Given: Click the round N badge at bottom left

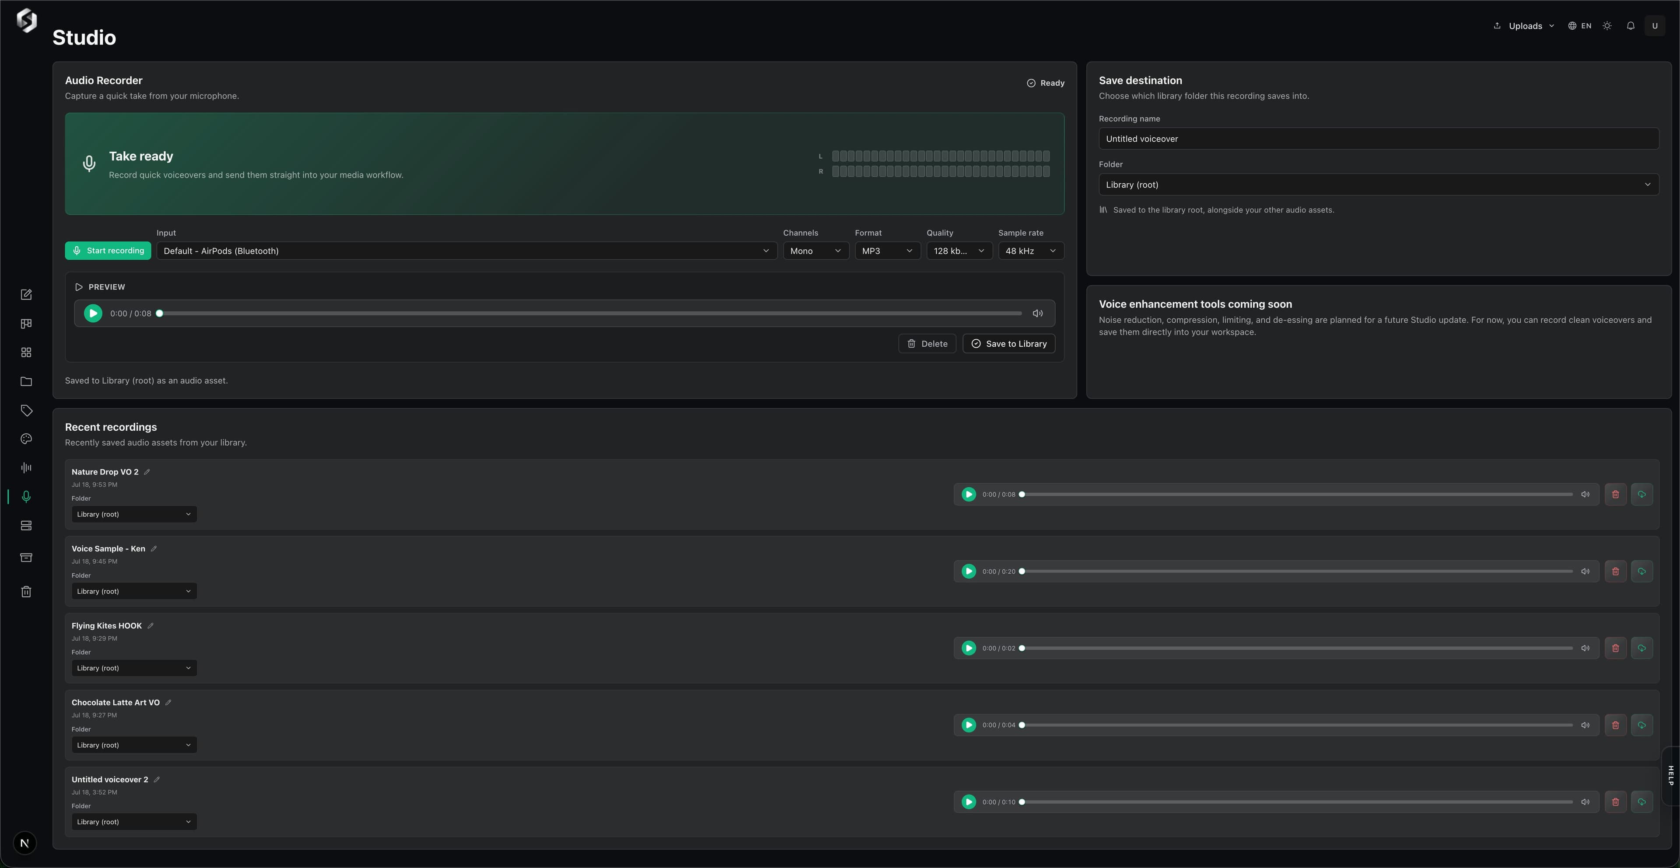Looking at the screenshot, I should point(25,843).
